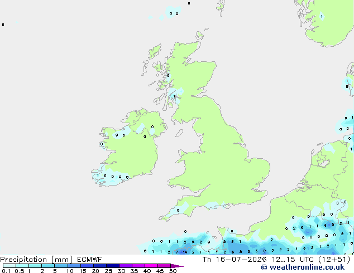Click the 15–20 mm legend swatch
This screenshot has width=354, height=273.
pyautogui.click(x=87, y=266)
